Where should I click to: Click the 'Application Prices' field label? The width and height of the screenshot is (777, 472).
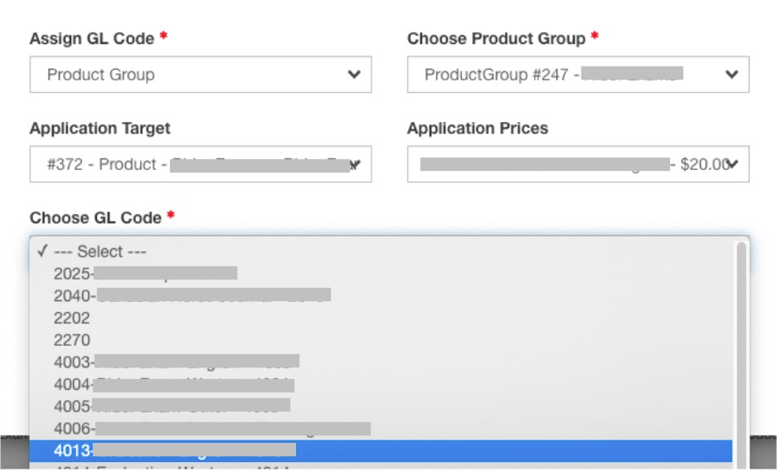pos(478,129)
